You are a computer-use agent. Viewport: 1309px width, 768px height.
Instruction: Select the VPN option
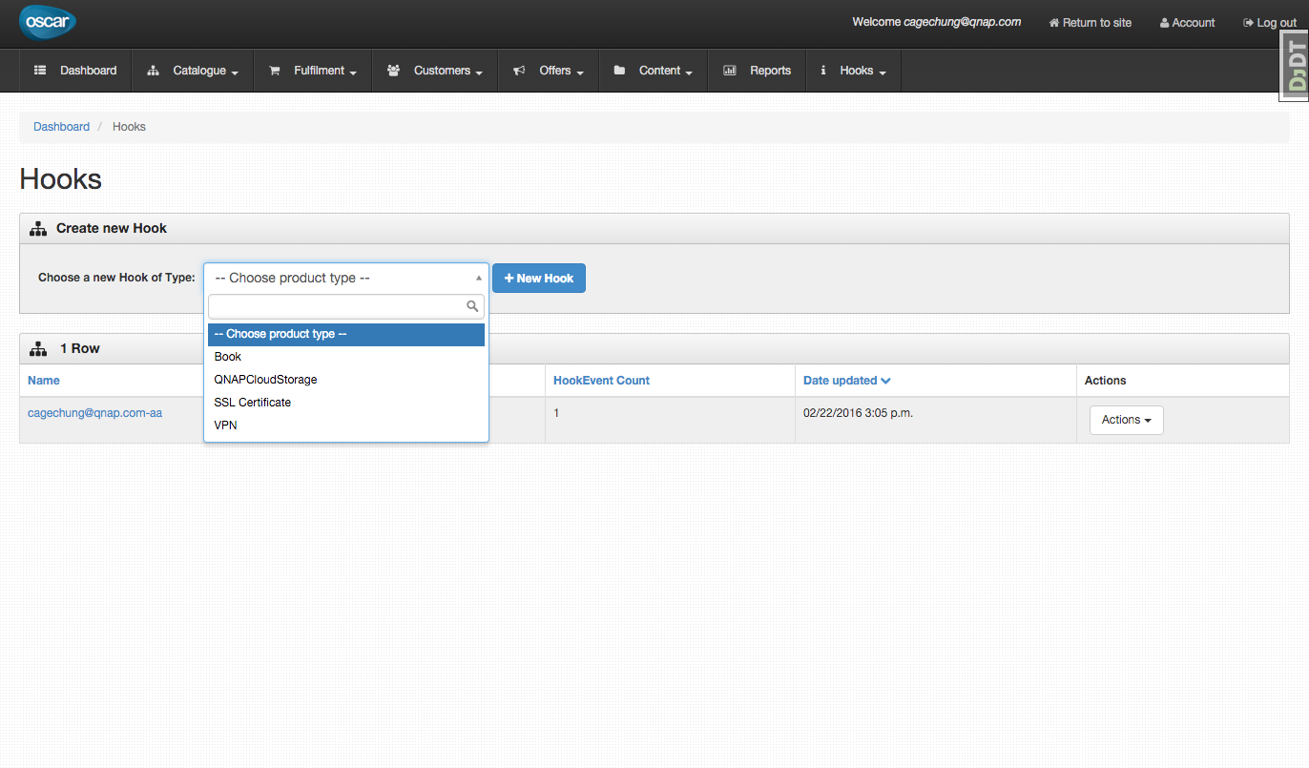(346, 426)
